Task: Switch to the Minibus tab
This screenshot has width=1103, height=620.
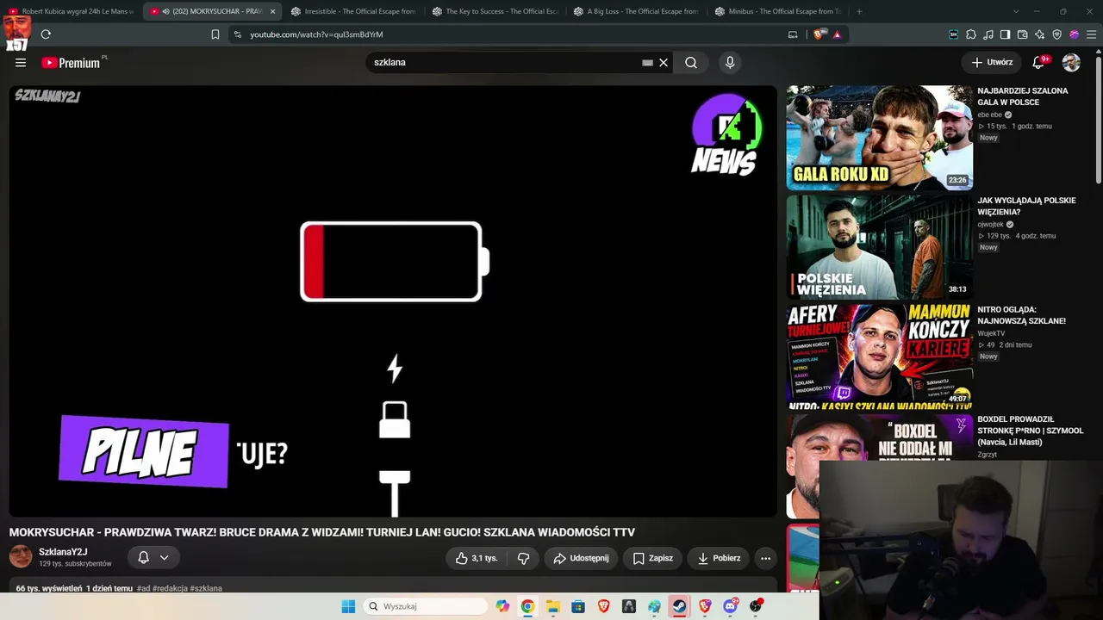Action: [777, 11]
